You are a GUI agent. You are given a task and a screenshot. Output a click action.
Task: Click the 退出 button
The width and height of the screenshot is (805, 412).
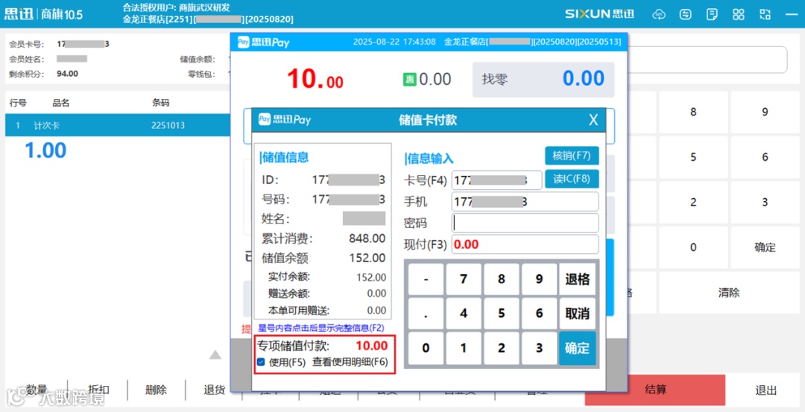coord(765,390)
